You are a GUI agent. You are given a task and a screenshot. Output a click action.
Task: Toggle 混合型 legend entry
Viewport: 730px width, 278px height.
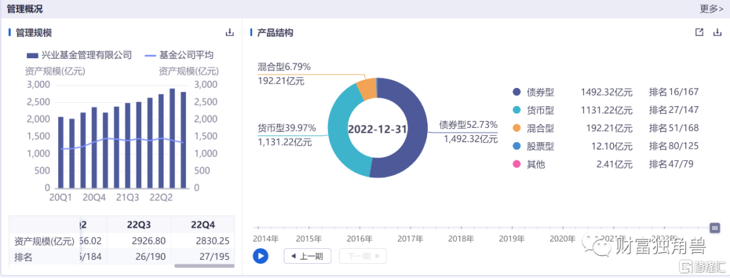533,128
